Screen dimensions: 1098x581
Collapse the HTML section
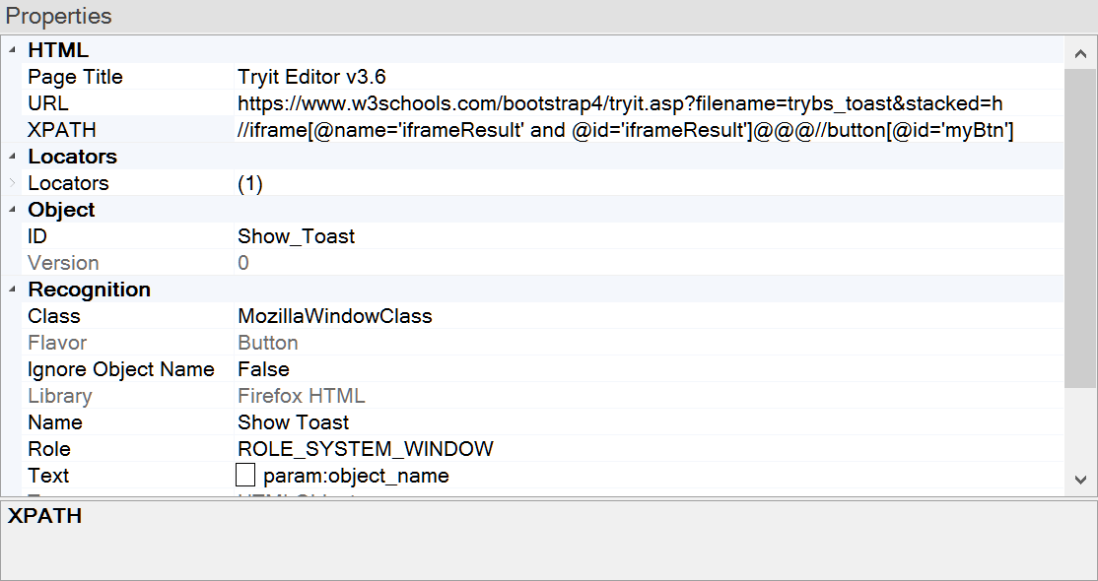coord(13,50)
